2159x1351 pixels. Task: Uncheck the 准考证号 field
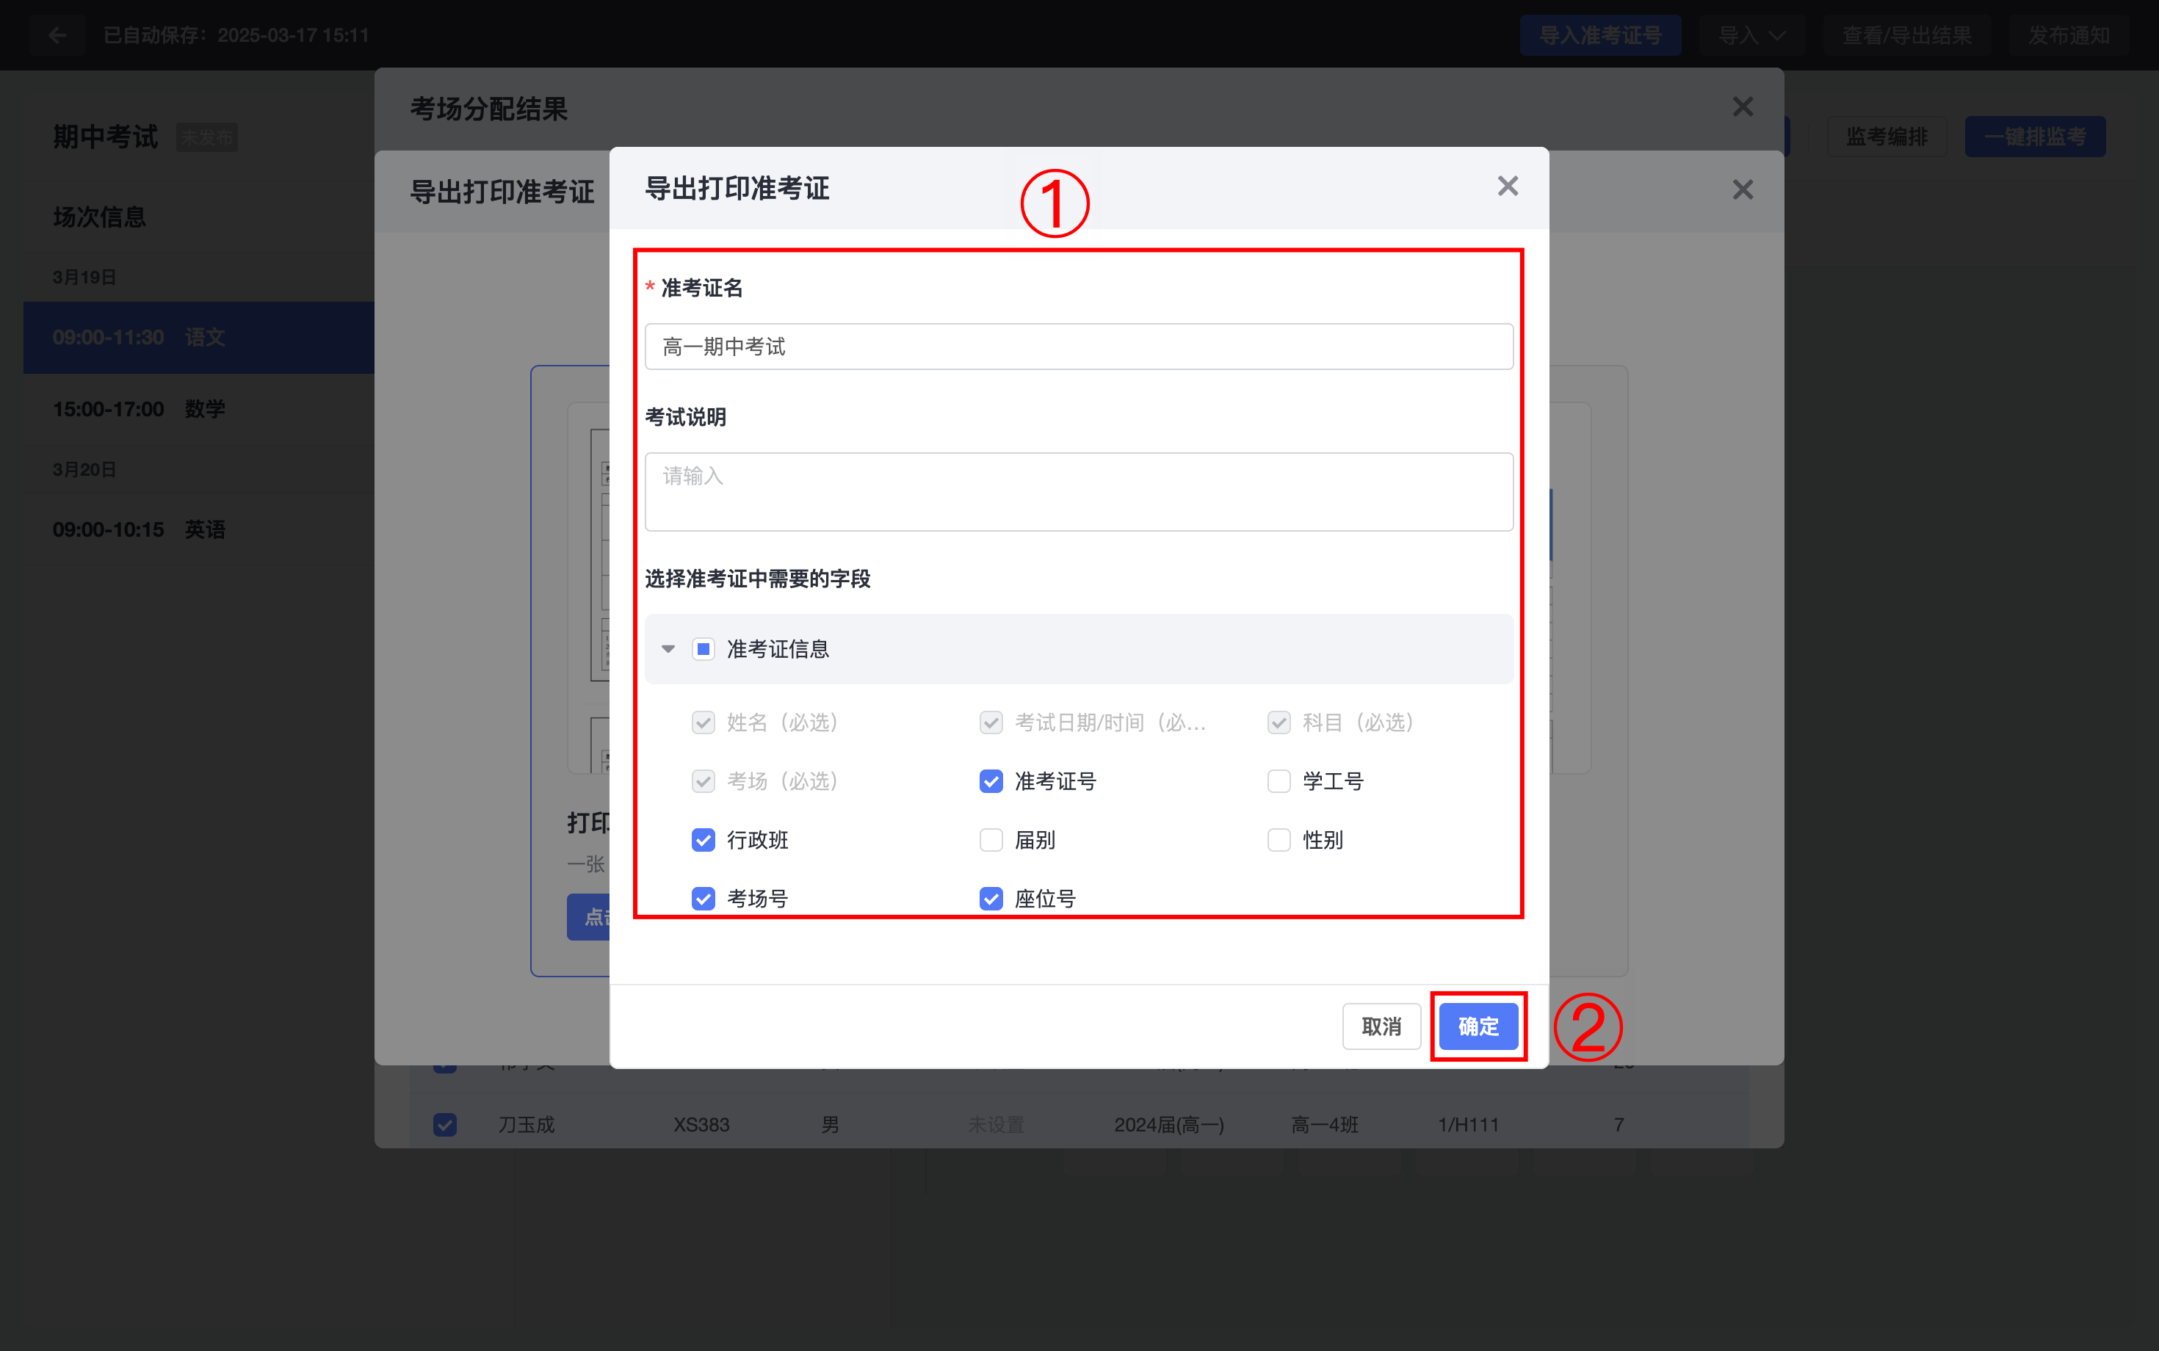point(991,781)
